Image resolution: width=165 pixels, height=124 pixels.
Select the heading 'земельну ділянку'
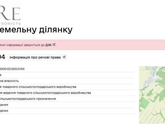[x=36, y=30]
